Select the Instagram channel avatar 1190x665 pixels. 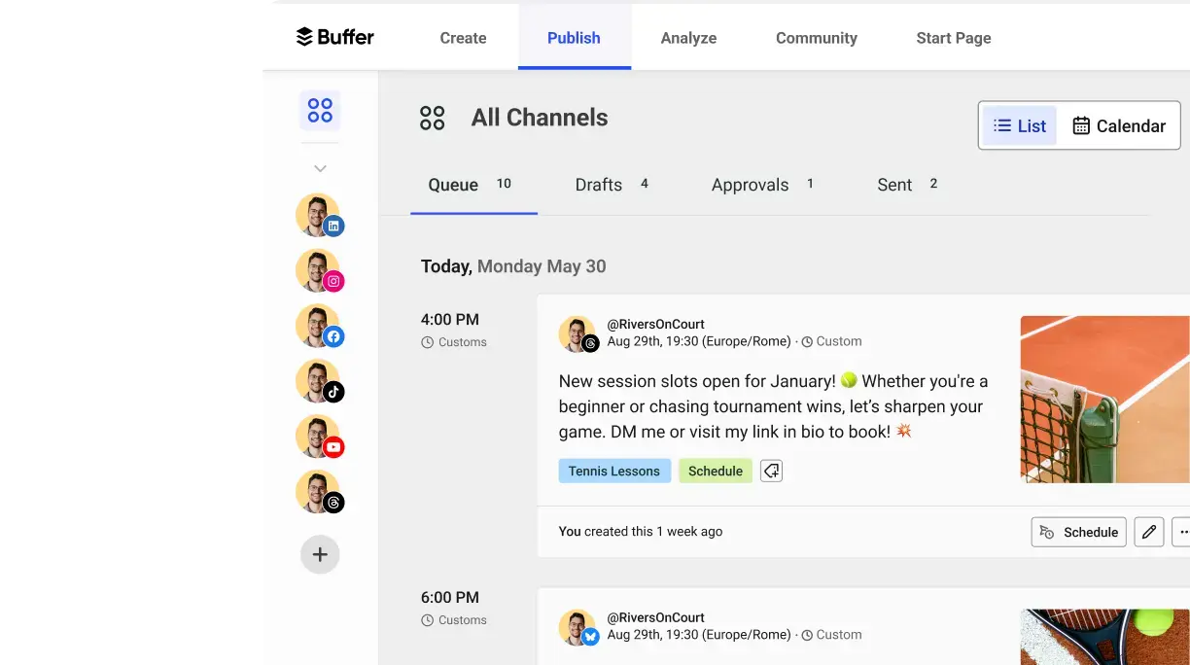point(318,268)
